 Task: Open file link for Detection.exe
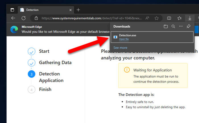click(x=124, y=39)
